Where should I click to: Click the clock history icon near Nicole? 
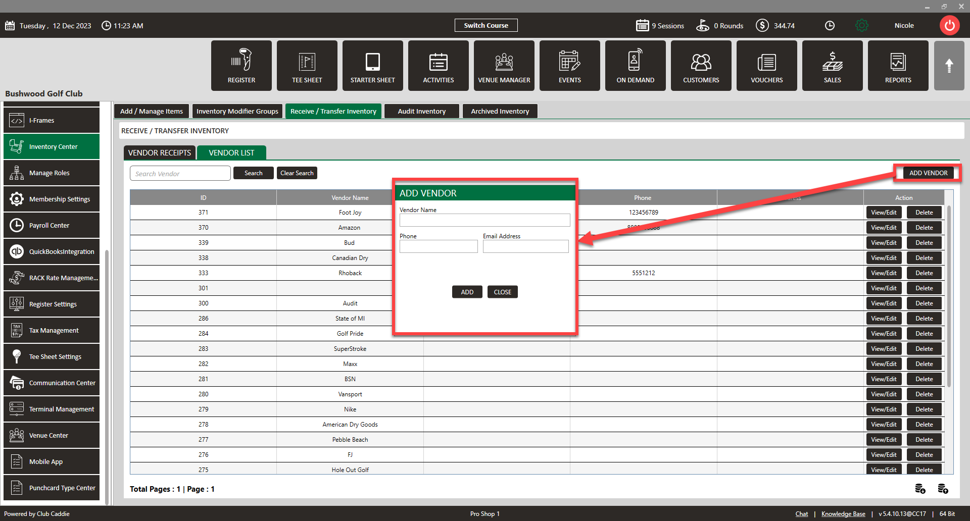point(830,25)
